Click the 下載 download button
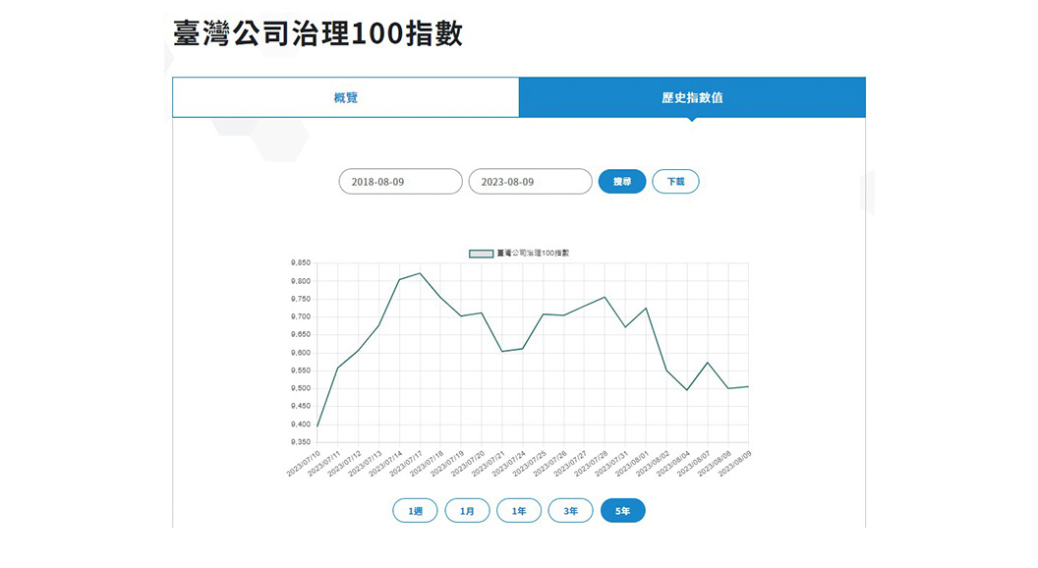 [x=676, y=182]
